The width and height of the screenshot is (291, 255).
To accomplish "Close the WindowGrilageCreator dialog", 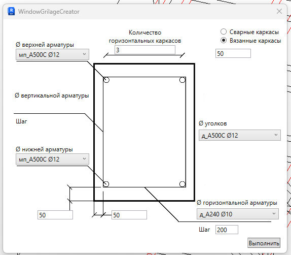I will pyautogui.click(x=279, y=11).
